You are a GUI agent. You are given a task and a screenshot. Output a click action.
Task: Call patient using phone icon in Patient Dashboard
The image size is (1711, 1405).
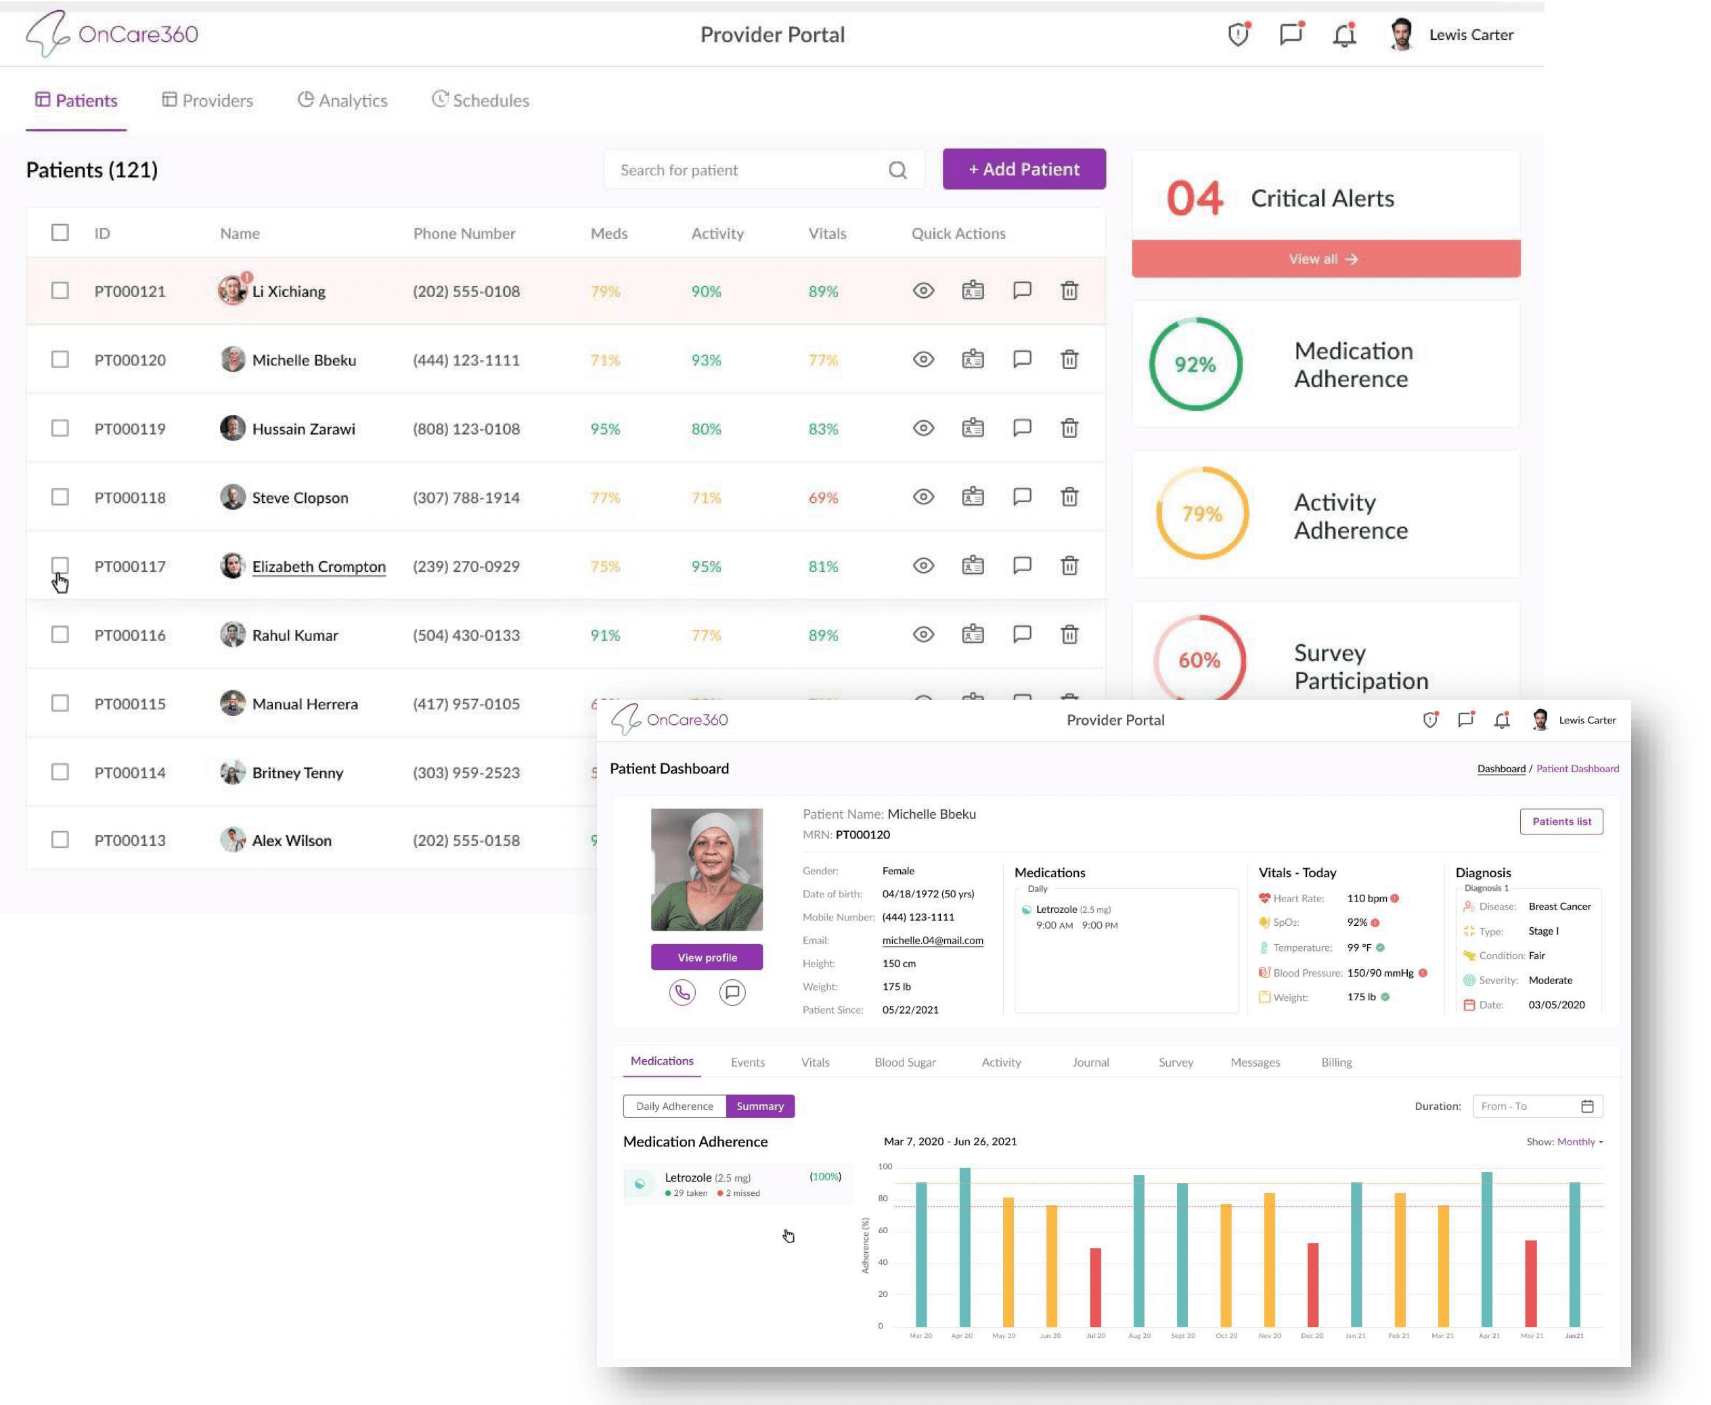(x=682, y=992)
